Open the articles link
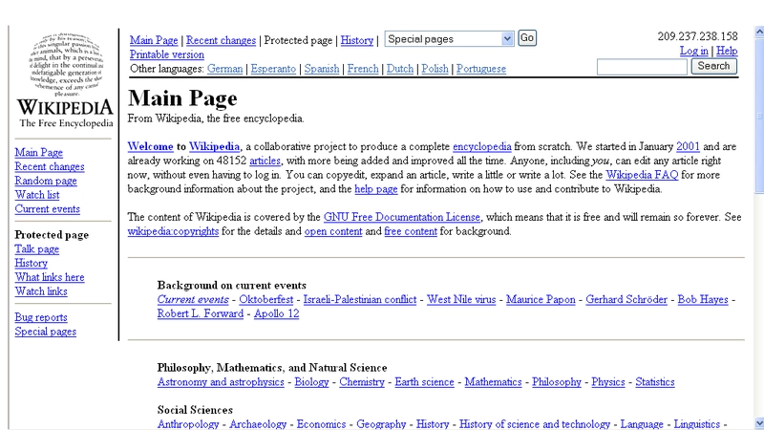 click(265, 161)
